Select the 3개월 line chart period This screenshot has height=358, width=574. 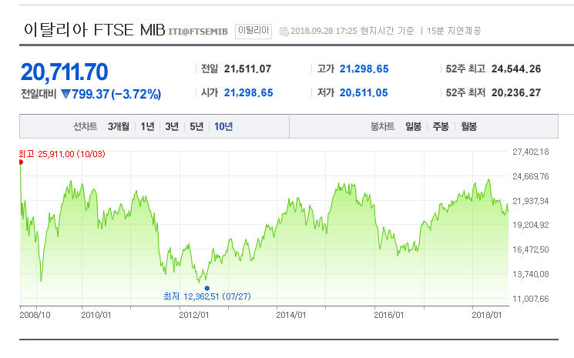tap(118, 126)
